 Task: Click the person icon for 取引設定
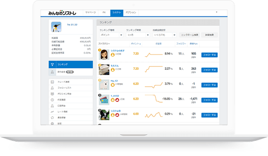coord(52,72)
